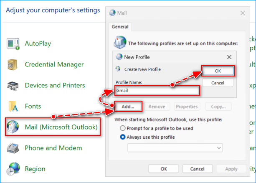
Task: Click the Mail dialog title icon
Action: pos(112,13)
